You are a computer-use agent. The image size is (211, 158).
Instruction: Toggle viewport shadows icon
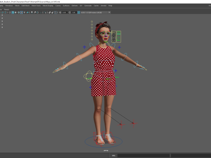tap(27, 13)
